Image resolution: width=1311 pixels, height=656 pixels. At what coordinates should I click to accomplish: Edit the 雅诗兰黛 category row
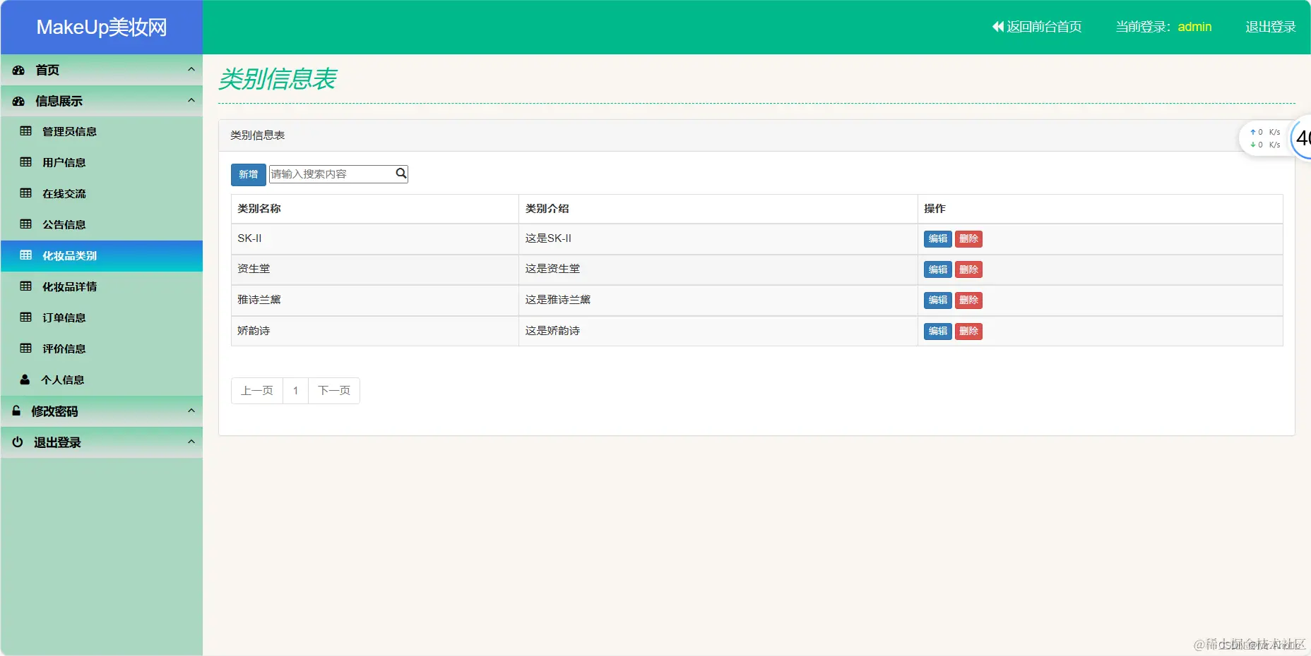click(937, 300)
